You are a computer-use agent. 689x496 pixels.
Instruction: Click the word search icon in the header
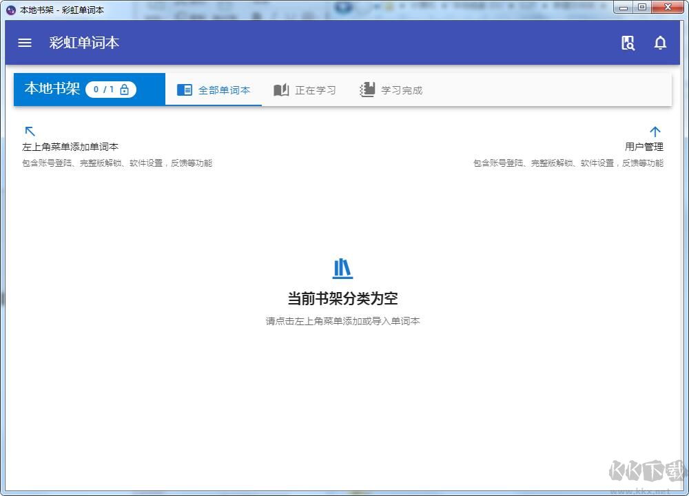628,43
